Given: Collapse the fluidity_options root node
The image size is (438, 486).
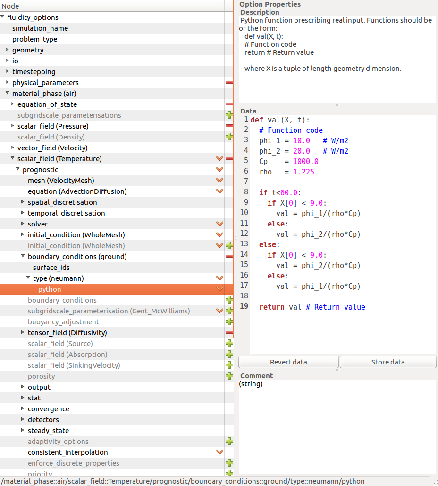Looking at the screenshot, I should [2, 17].
